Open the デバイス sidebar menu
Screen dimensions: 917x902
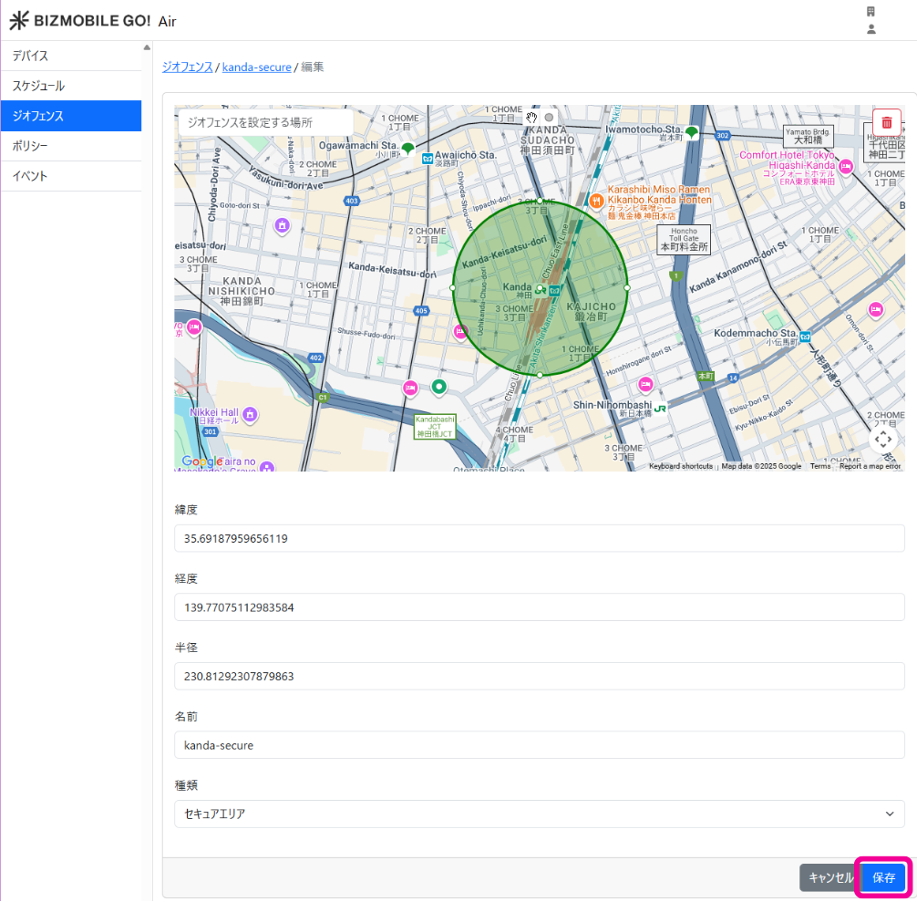pyautogui.click(x=71, y=56)
